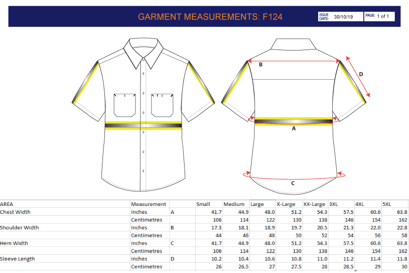409x273 pixels.
Task: Select the issue date value 30/10/19
Action: click(343, 17)
